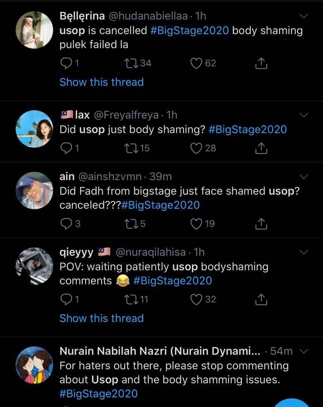
Task: View ain's profile picture avatar
Action: point(34,191)
